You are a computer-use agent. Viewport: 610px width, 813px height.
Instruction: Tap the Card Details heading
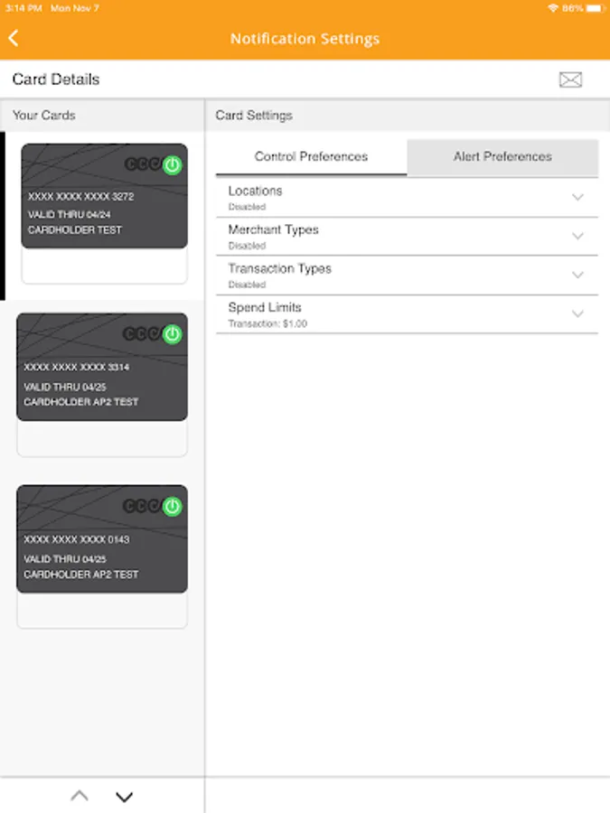tap(56, 79)
